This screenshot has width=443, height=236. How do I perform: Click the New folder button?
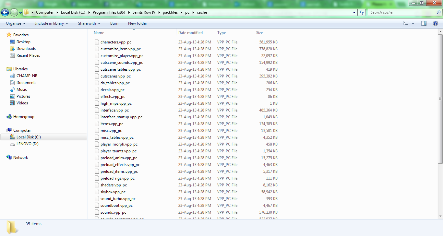point(138,23)
